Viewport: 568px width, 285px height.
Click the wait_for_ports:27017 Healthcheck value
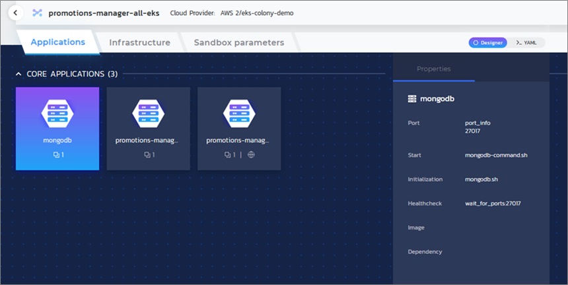click(x=493, y=204)
